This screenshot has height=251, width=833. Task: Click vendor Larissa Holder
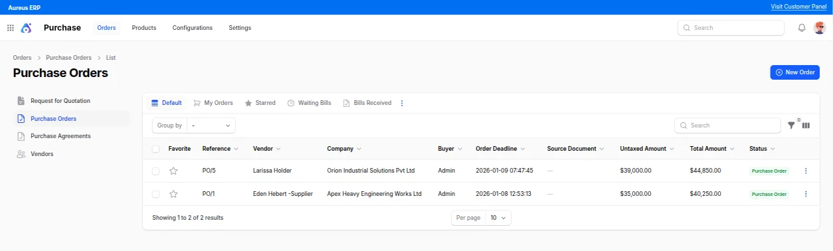pos(272,171)
